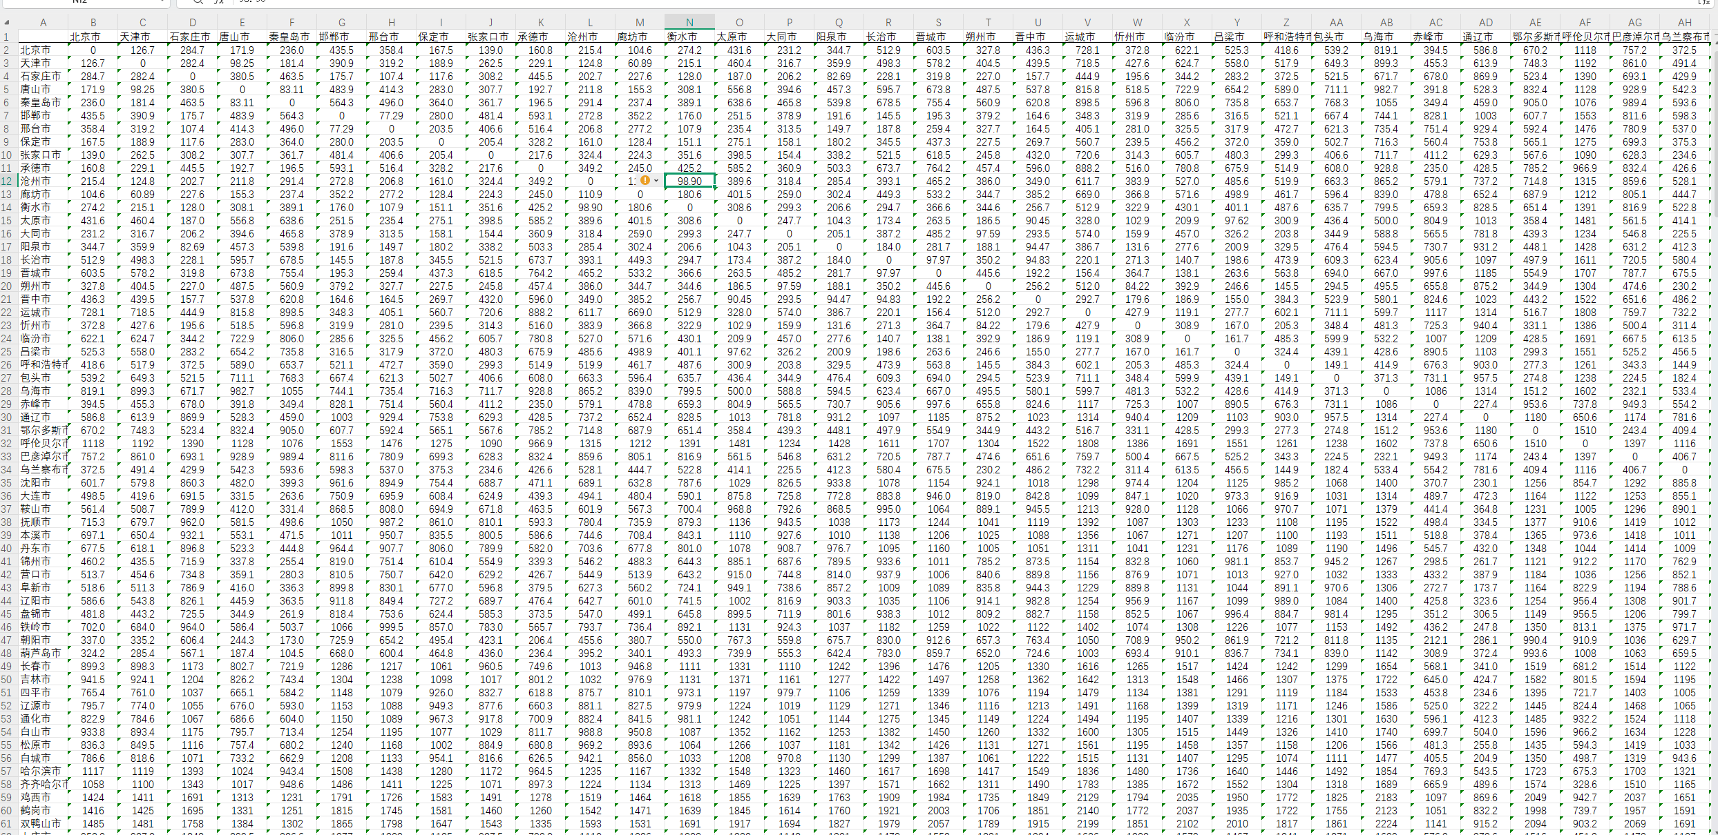Open the error options dropdown arrow
1718x835 pixels.
pyautogui.click(x=656, y=181)
